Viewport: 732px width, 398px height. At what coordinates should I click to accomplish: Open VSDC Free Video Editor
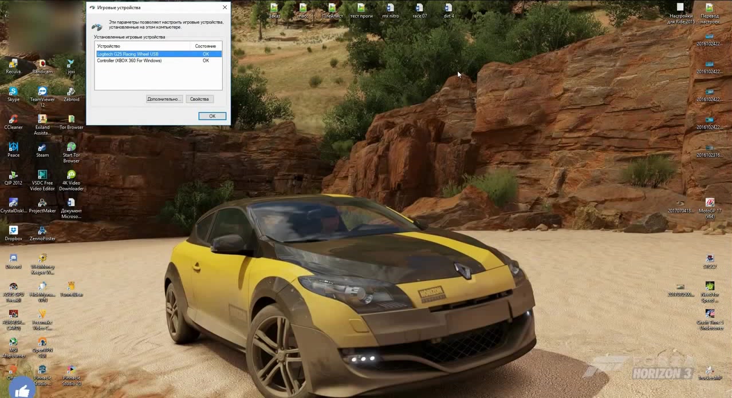42,176
